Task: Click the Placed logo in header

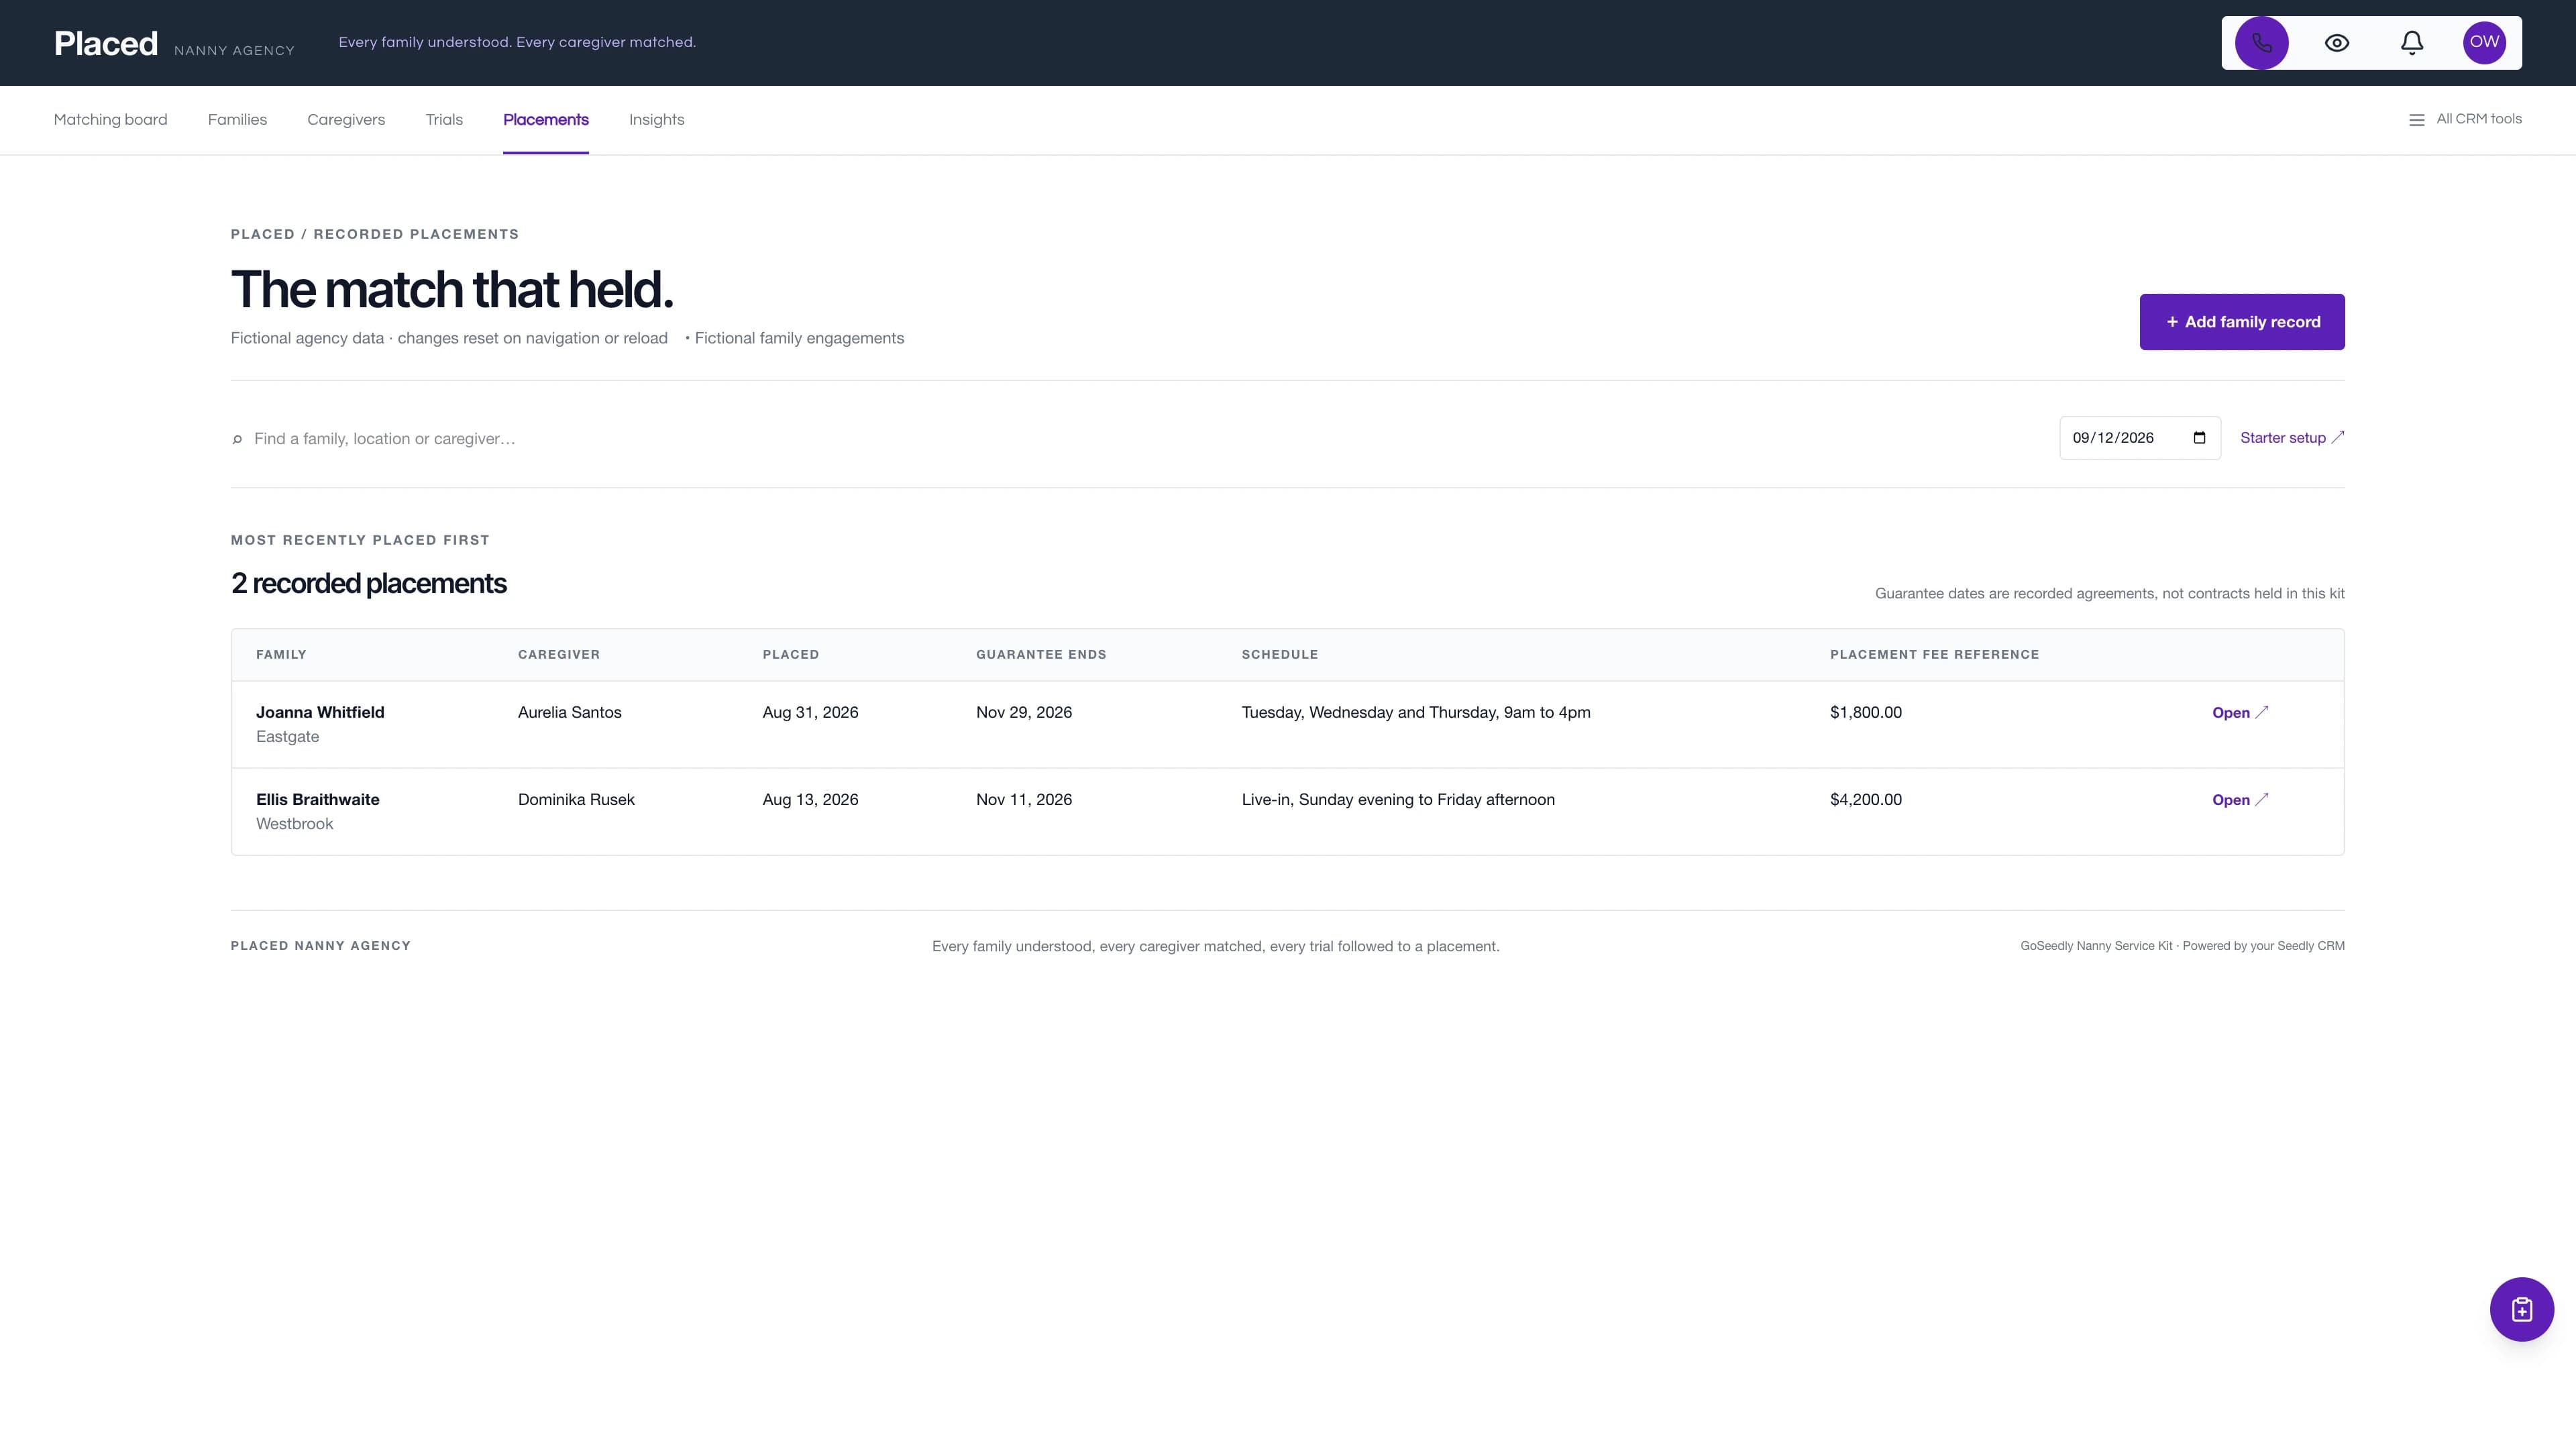Action: click(106, 43)
